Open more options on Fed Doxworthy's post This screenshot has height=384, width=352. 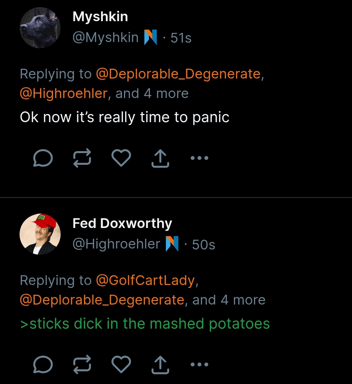click(x=199, y=364)
